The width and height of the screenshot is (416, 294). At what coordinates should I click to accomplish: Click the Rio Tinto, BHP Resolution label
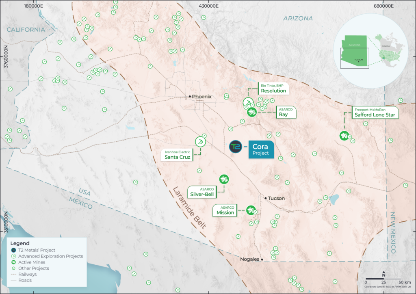273,88
